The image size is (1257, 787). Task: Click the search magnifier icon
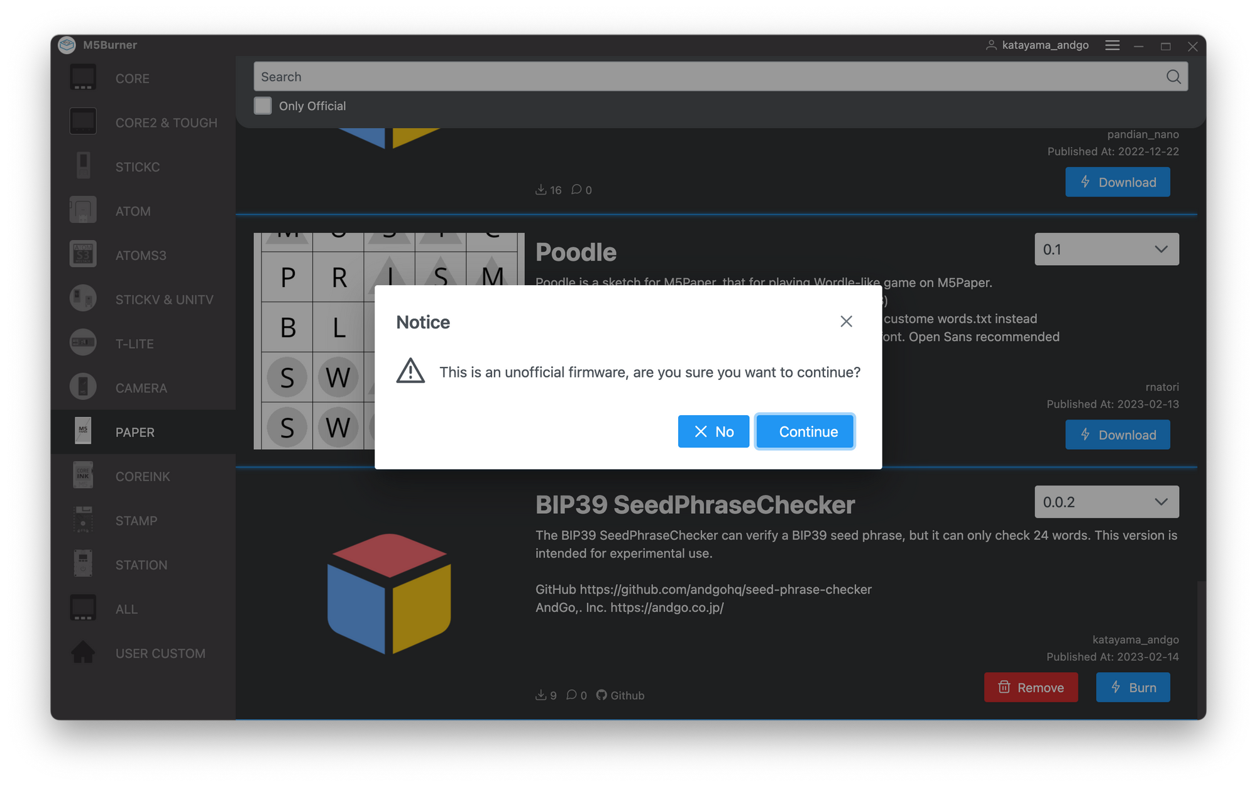[1173, 77]
